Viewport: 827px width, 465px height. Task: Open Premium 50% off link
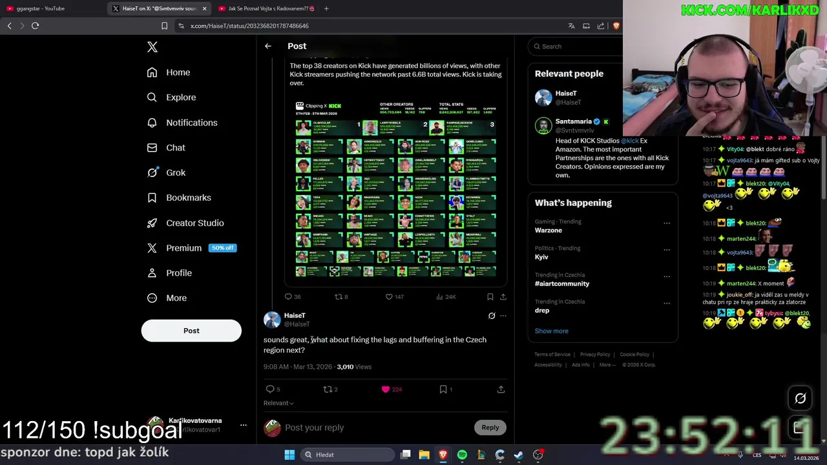(191, 248)
